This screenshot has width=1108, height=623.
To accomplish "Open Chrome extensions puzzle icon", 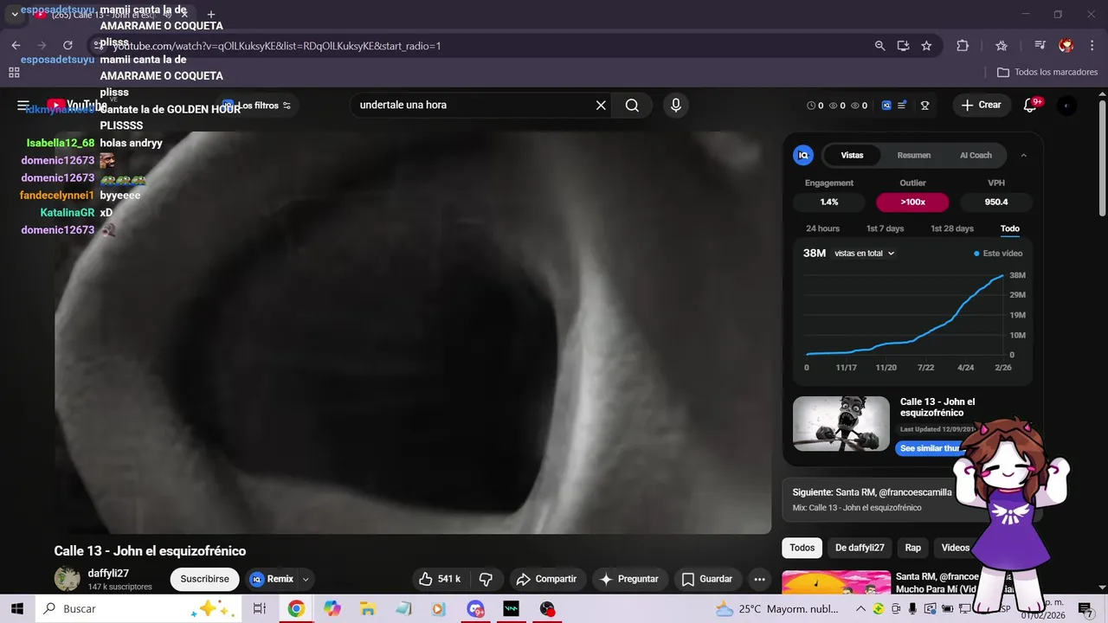I will click(x=963, y=46).
